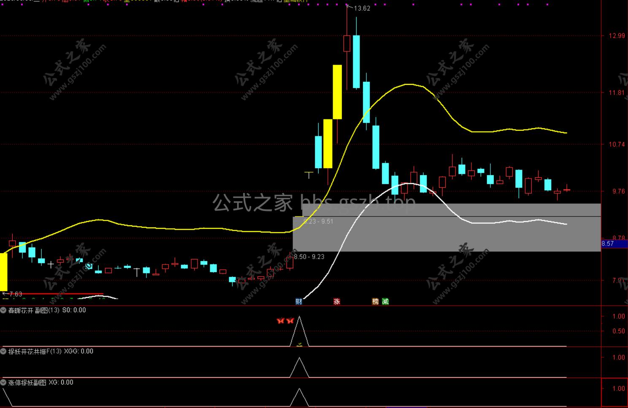
Task: Click the 11.81 price axis value
Action: pos(617,93)
